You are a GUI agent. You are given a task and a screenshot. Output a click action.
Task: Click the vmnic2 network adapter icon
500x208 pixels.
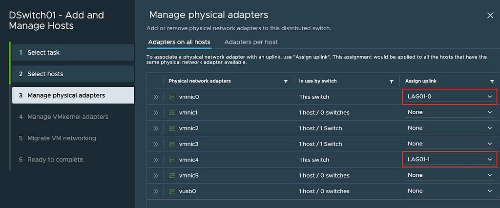pos(172,128)
